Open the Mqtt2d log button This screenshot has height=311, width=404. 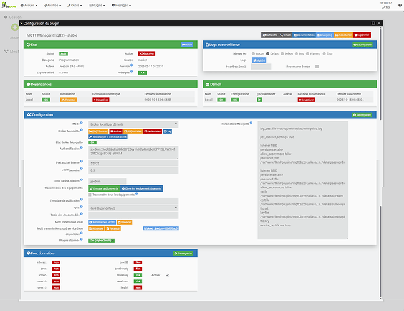[259, 60]
